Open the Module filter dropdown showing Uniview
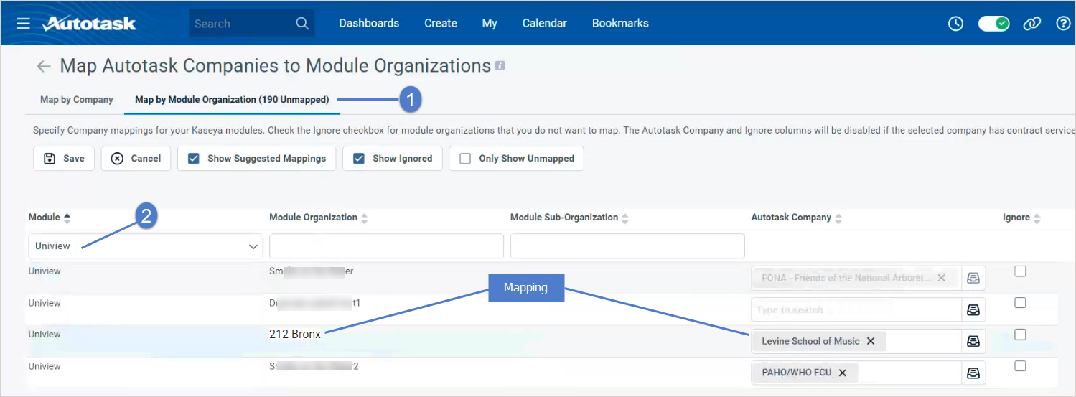Image resolution: width=1076 pixels, height=397 pixels. click(x=146, y=246)
